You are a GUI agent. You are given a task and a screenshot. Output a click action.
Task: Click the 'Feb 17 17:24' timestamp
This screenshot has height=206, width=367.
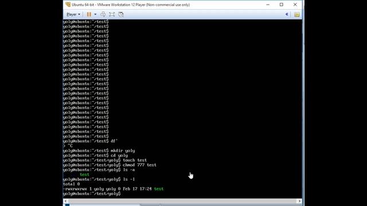[137, 189]
